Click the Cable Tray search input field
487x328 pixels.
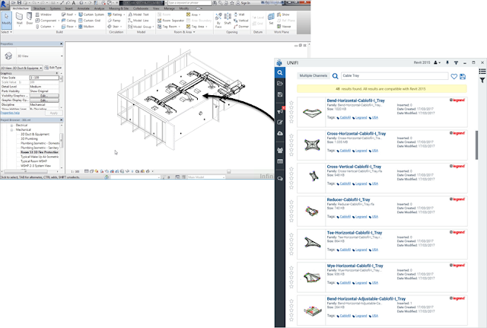(394, 76)
